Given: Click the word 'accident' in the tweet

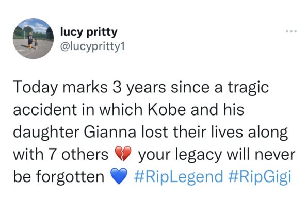Looking at the screenshot, I should (45, 109).
